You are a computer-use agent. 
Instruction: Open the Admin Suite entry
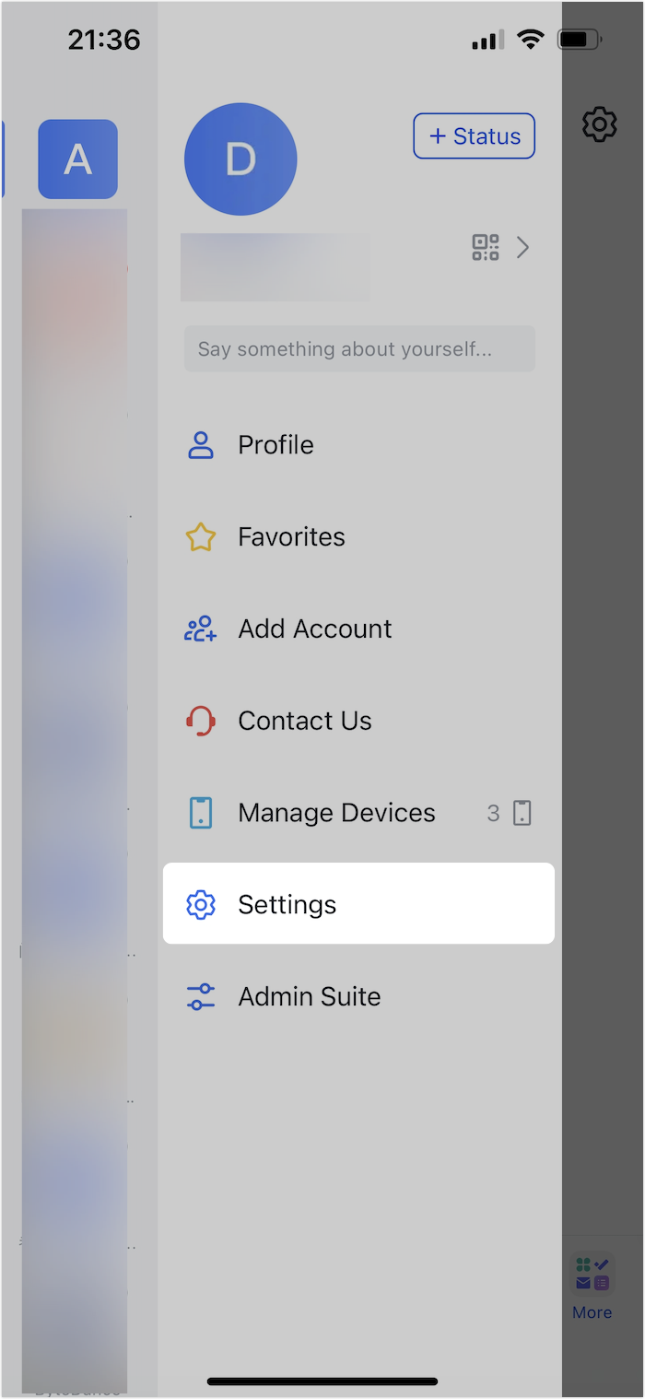pyautogui.click(x=358, y=996)
